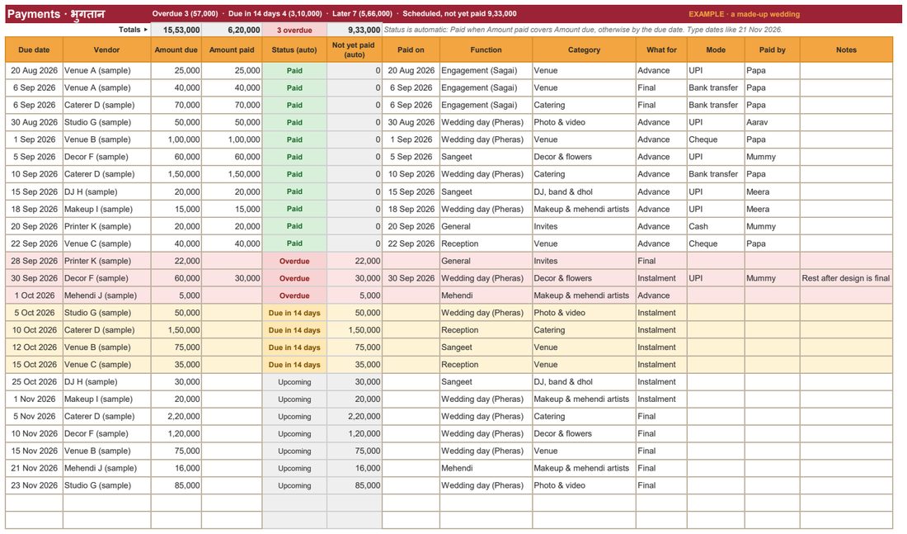
Task: Select the 16,000 amount due for Mehendi J
Action: click(x=176, y=468)
